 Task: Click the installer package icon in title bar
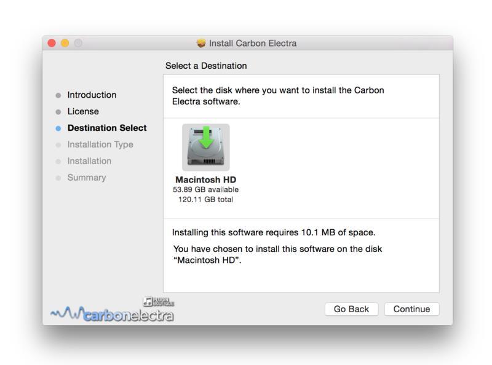point(201,43)
